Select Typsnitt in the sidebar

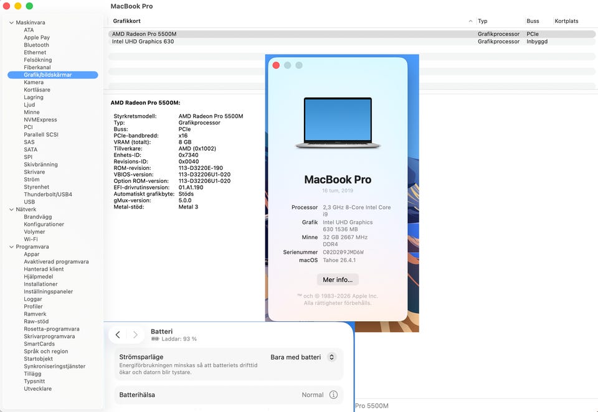coord(34,382)
